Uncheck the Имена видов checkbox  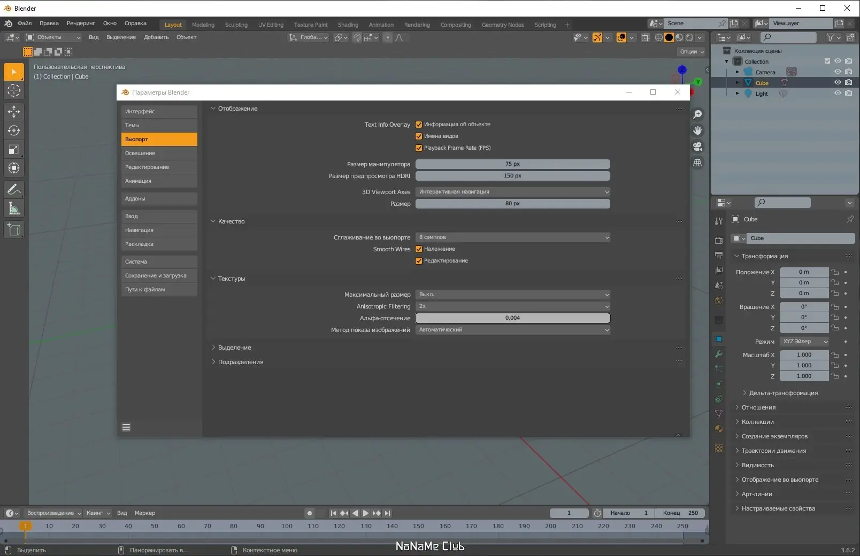tap(419, 136)
